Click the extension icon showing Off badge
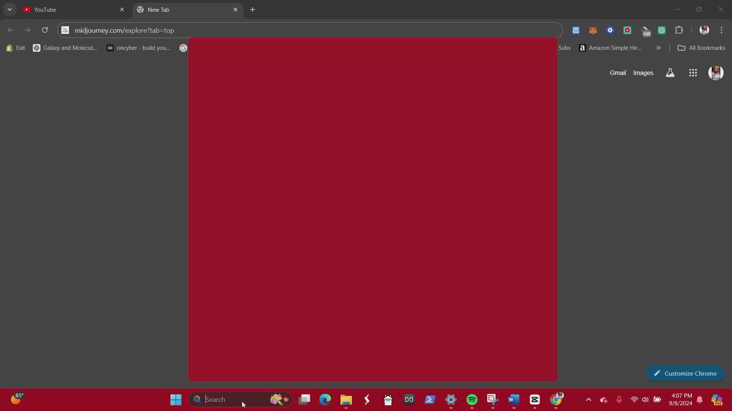 646,31
